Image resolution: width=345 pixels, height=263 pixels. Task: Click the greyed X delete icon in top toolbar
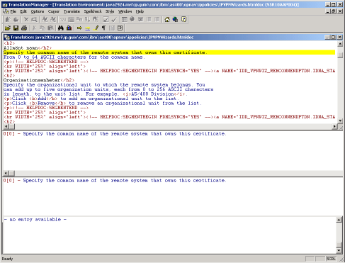[x=26, y=19]
